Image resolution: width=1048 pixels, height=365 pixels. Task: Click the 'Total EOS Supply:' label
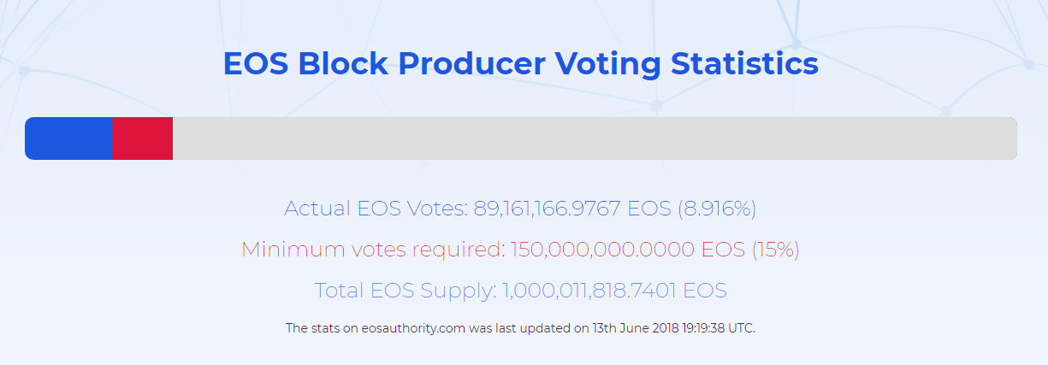click(406, 291)
